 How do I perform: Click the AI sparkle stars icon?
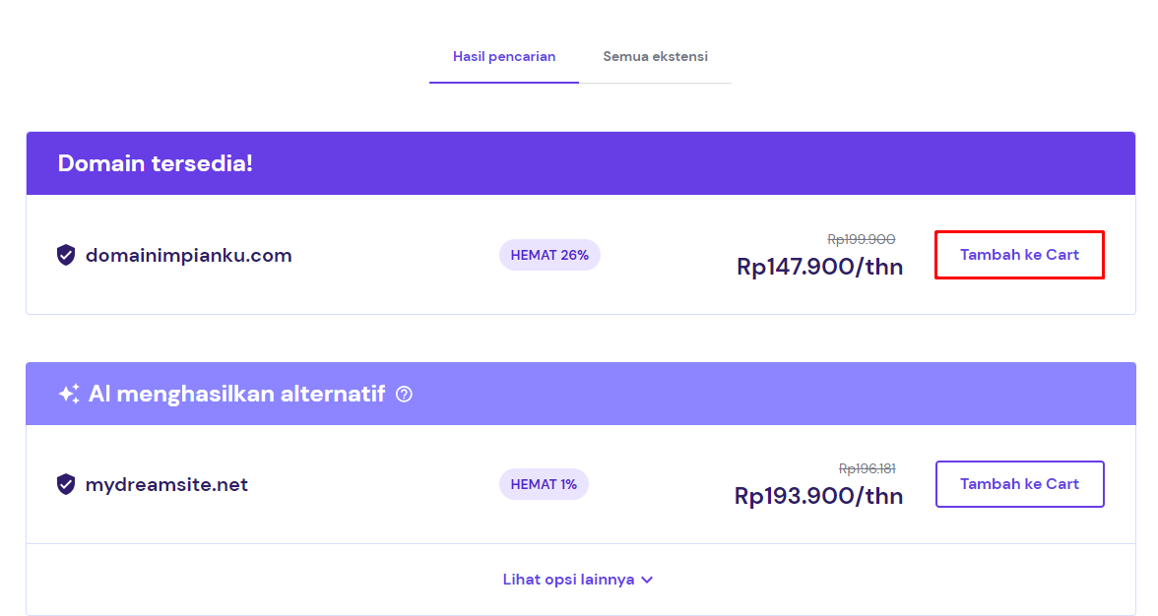pyautogui.click(x=69, y=395)
